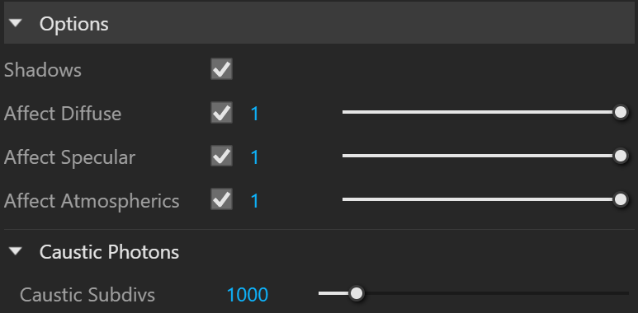The width and height of the screenshot is (638, 313).
Task: Click the Affect Diffuse slider handle
Action: point(620,113)
